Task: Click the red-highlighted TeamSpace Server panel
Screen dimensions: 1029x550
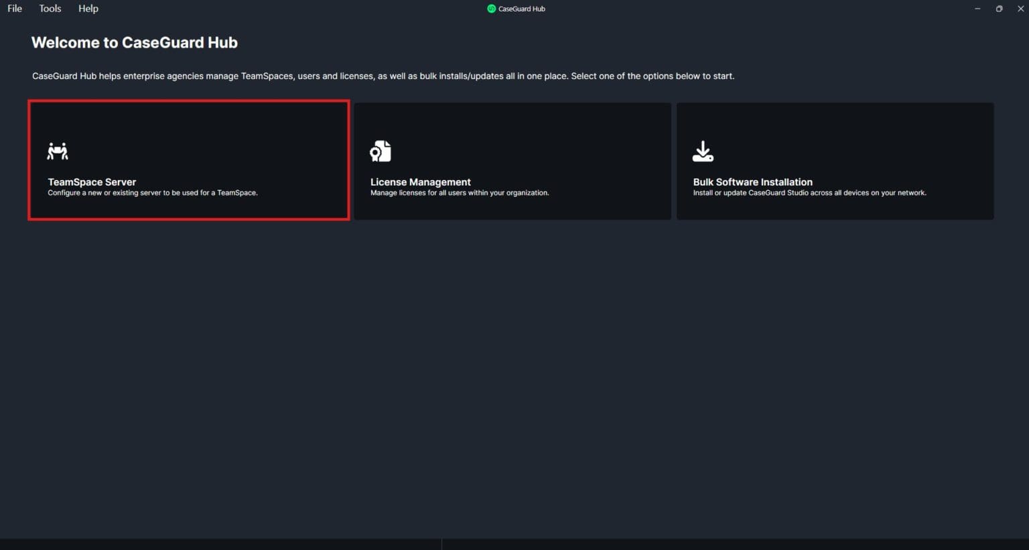Action: click(188, 161)
